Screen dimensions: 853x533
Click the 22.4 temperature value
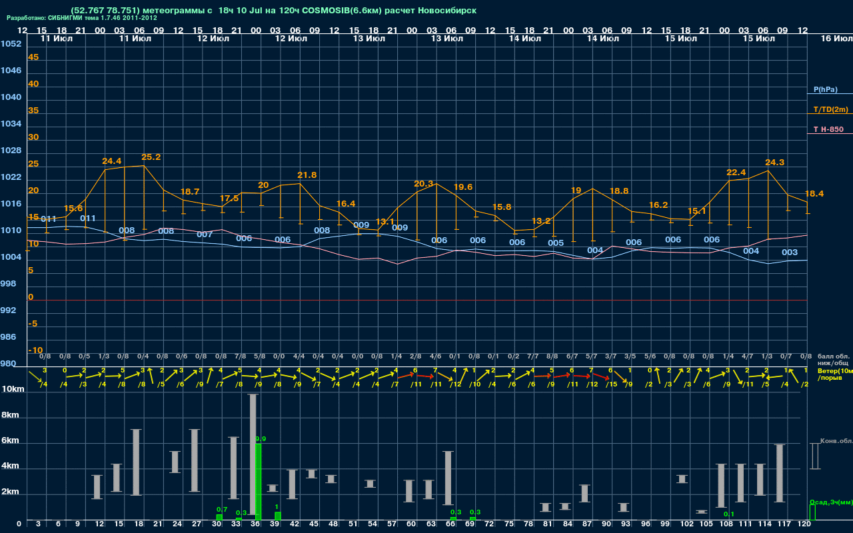(736, 173)
